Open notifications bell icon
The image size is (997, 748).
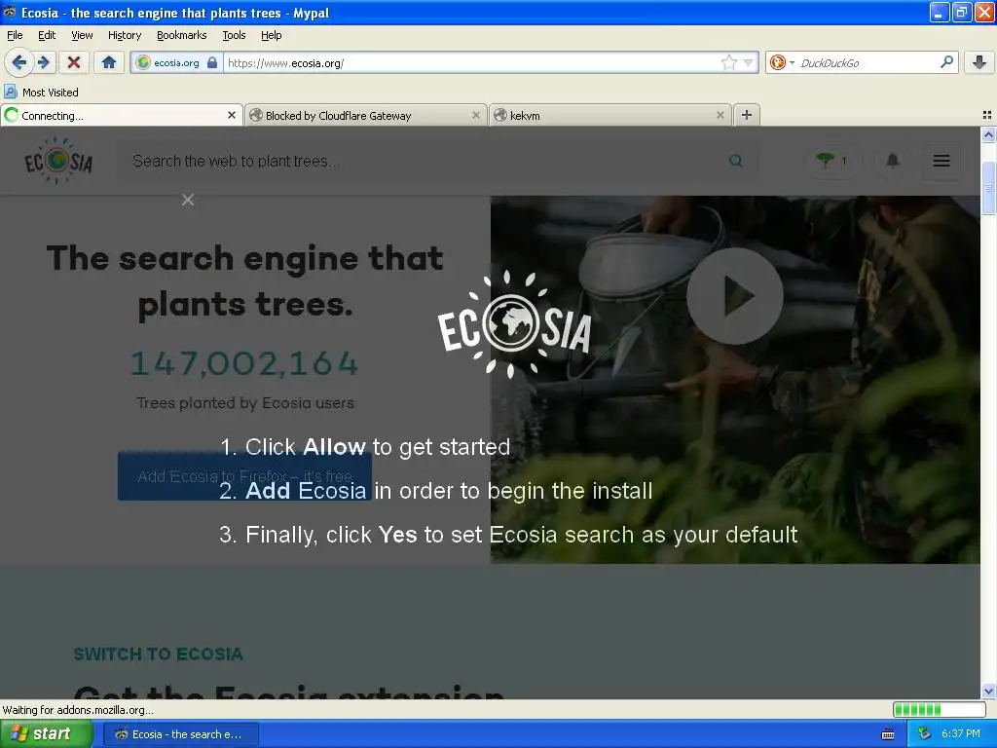[893, 161]
